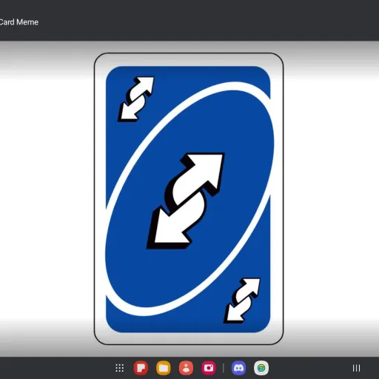Open Discord from the taskbar
Screen dimensions: 379x379
238,368
